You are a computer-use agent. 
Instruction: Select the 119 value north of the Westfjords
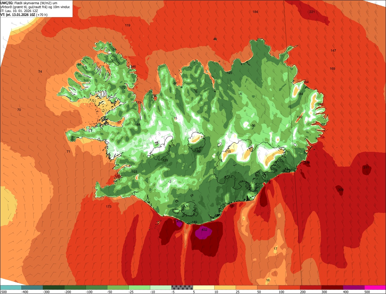[x=128, y=25]
